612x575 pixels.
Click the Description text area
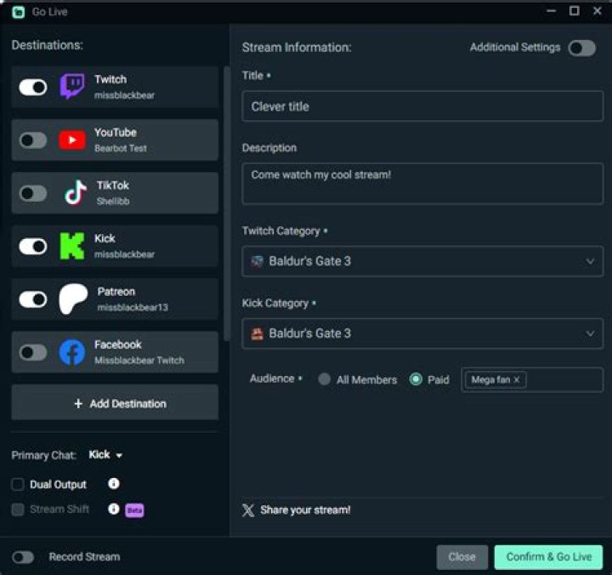(422, 184)
